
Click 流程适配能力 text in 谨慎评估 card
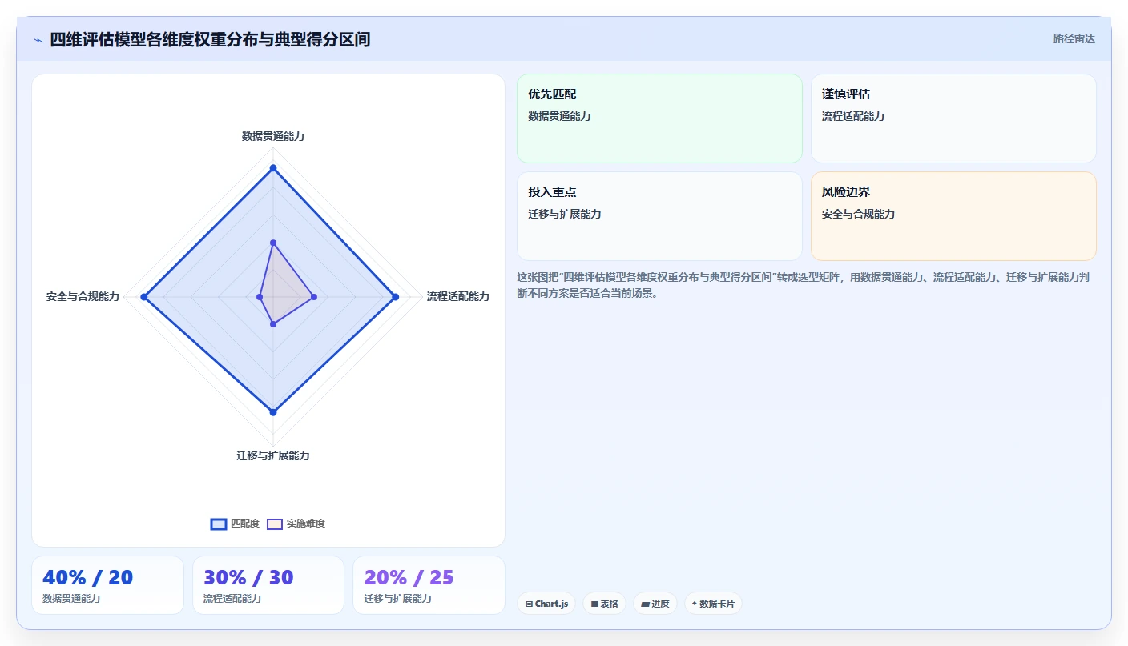click(x=853, y=116)
